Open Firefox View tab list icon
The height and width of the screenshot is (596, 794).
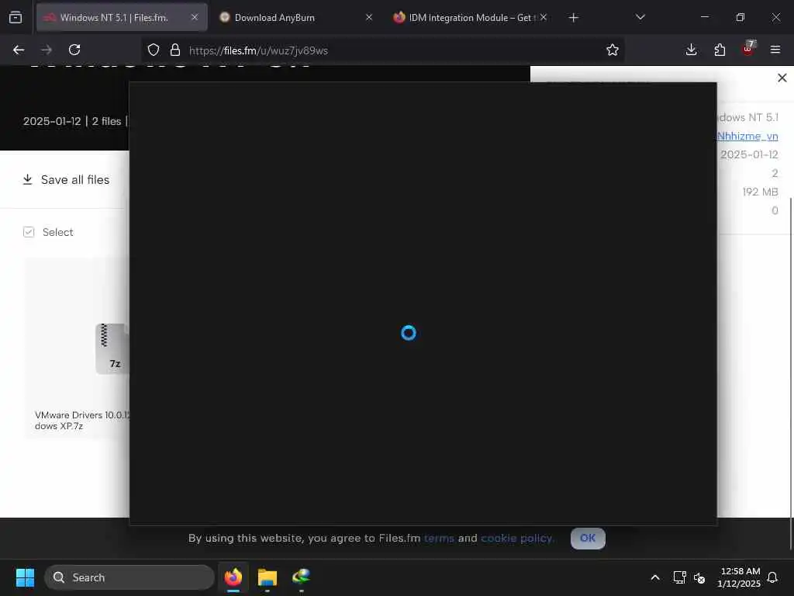[16, 17]
